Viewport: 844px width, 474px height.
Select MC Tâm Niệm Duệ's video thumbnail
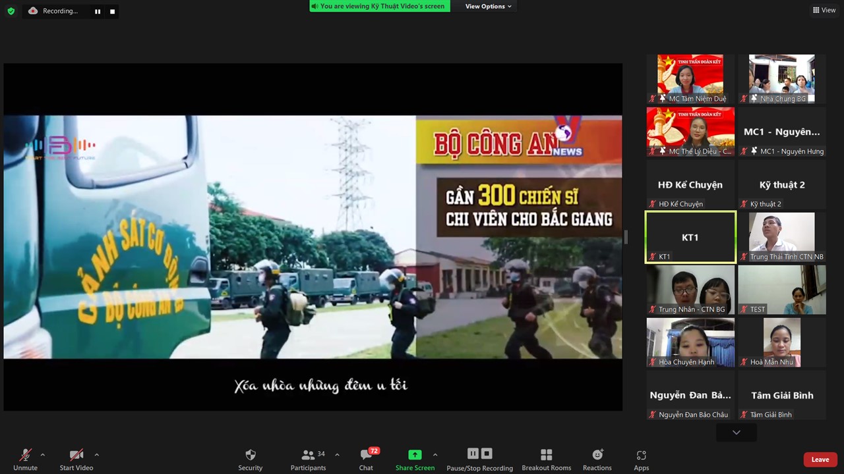click(690, 79)
